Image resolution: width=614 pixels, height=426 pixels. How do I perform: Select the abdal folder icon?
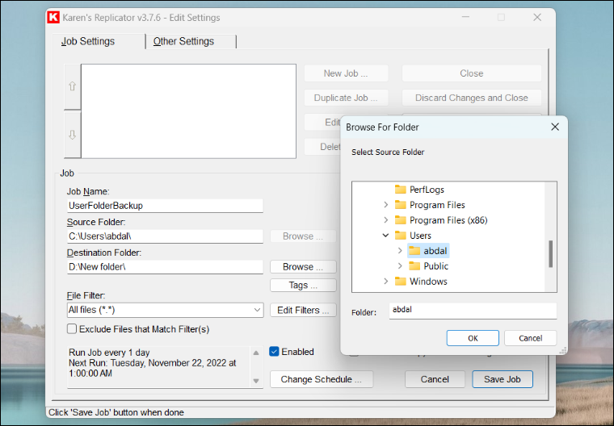click(x=414, y=251)
